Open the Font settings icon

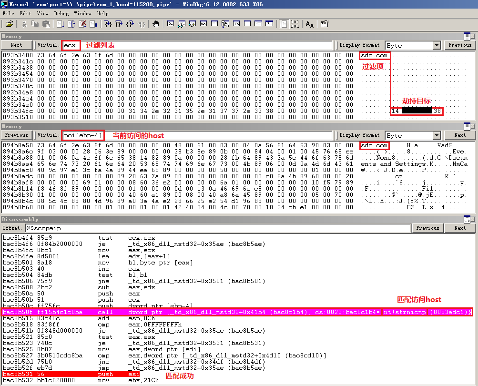(310, 23)
